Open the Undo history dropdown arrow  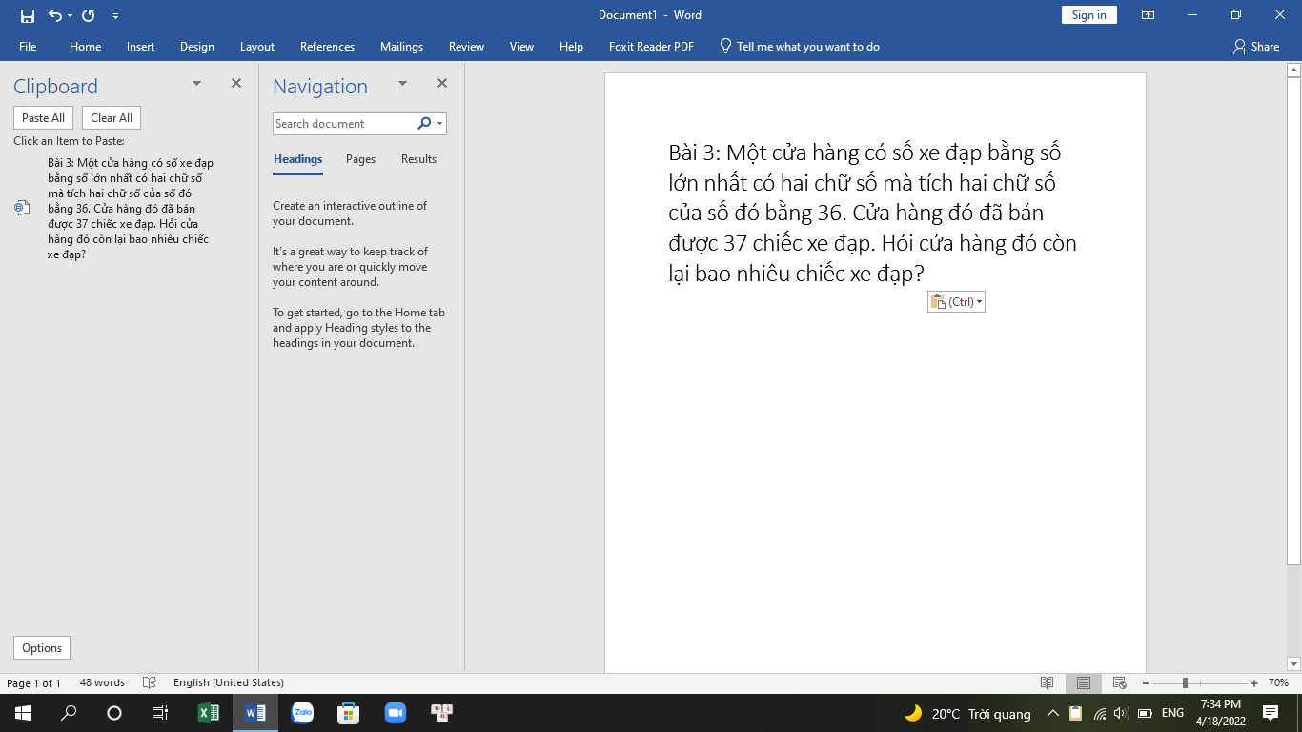pos(70,15)
